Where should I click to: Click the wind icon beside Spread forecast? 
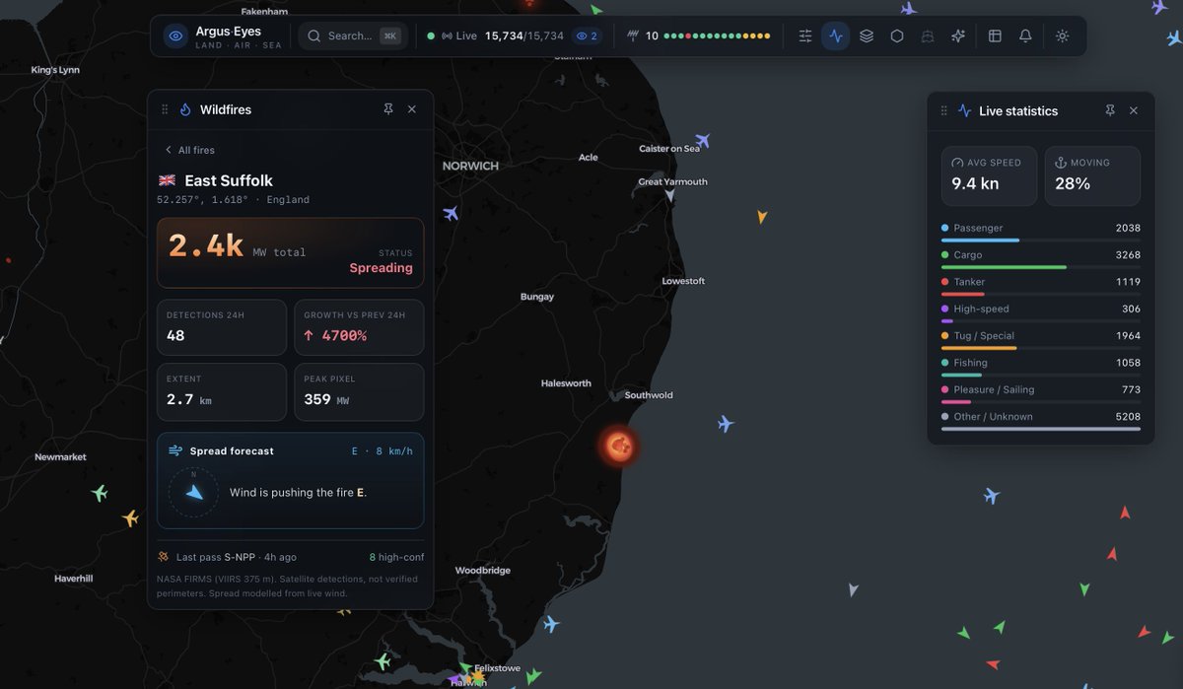(175, 450)
